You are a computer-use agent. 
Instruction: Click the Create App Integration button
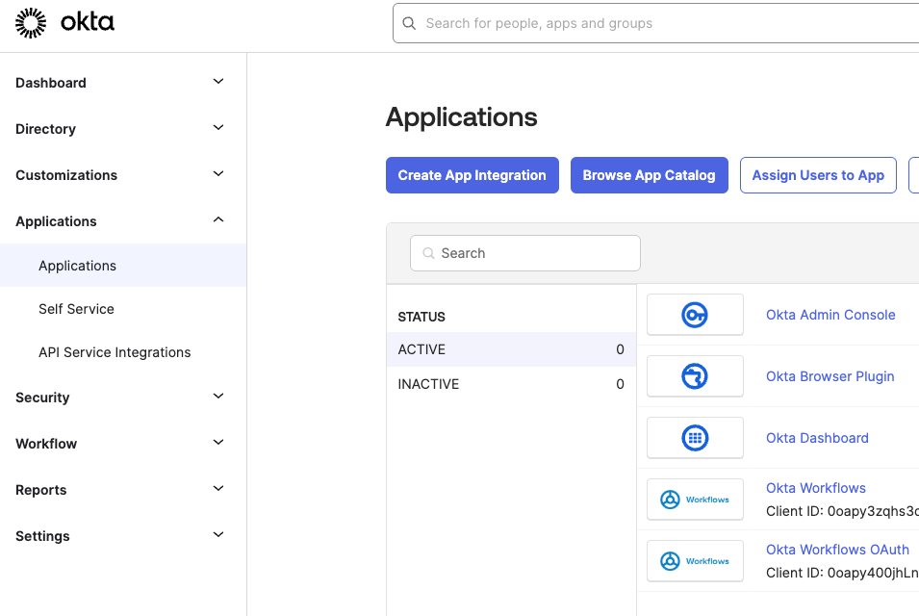[472, 175]
